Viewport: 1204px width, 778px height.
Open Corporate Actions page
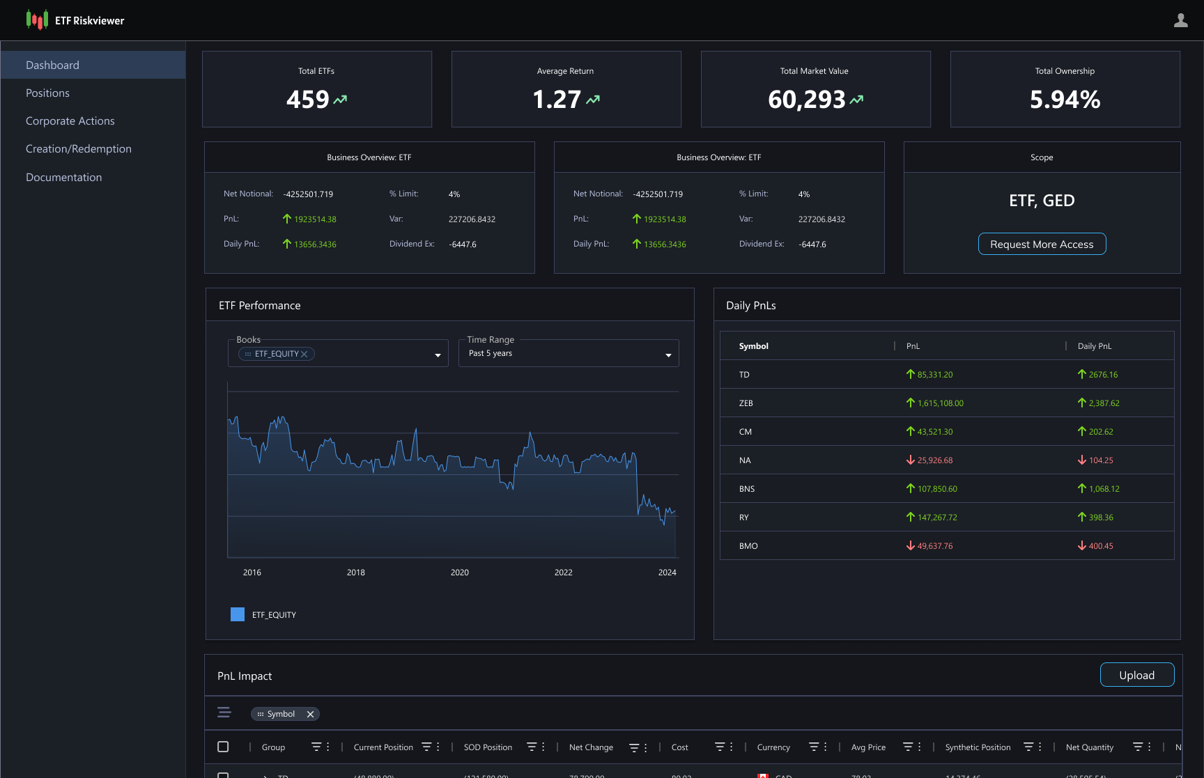pyautogui.click(x=70, y=121)
